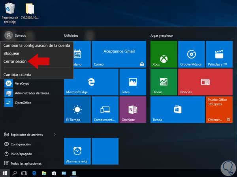Viewport: 237px width, 177px height.
Task: Click the Pruebe Office 365 gratis tile
Action: click(x=219, y=110)
